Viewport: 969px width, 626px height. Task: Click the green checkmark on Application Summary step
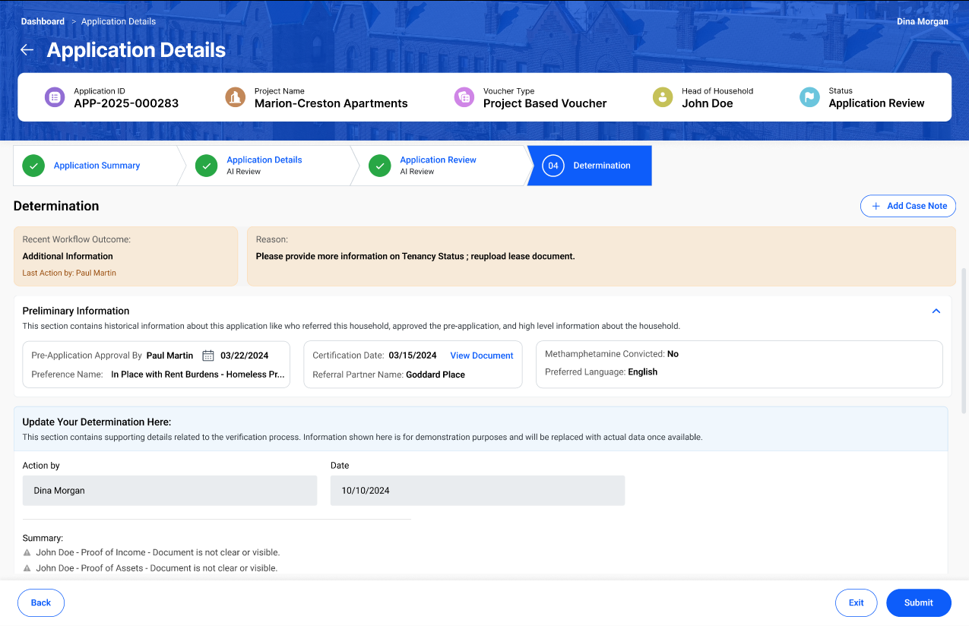pyautogui.click(x=33, y=166)
